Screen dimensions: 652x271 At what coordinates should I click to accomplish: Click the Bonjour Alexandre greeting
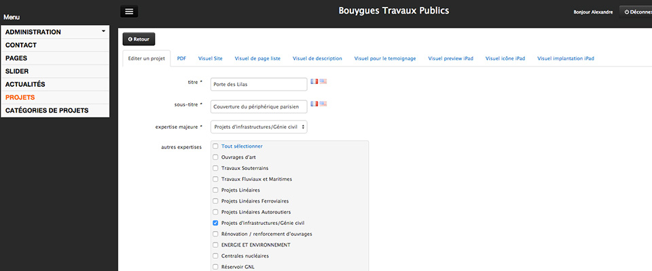coord(593,12)
